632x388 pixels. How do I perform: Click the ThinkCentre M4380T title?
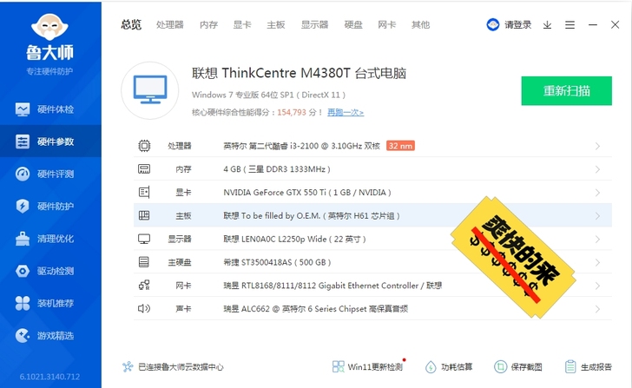point(299,73)
